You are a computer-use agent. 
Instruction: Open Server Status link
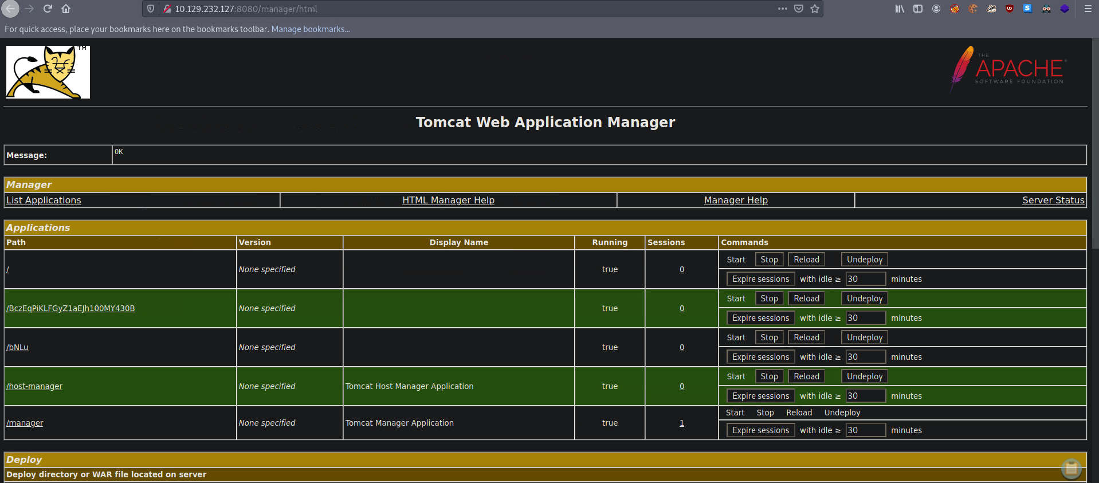click(1053, 200)
